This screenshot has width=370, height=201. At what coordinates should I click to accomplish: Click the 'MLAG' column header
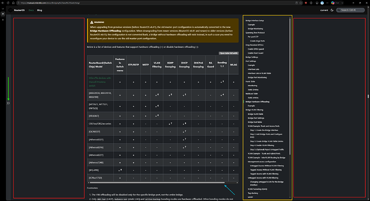234,65
